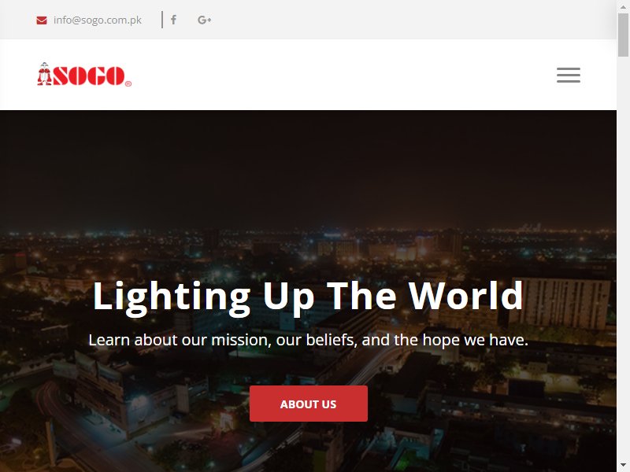Screen dimensions: 630x472
Task: Open the hamburger navigation menu
Action: point(568,75)
